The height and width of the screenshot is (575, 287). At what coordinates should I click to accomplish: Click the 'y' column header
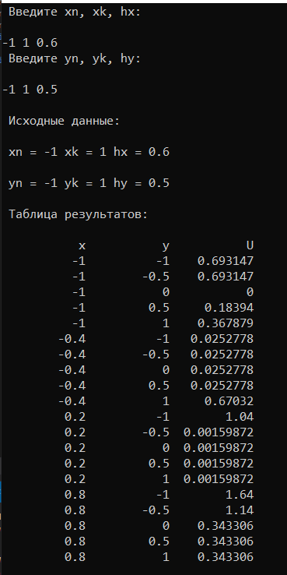tap(166, 246)
